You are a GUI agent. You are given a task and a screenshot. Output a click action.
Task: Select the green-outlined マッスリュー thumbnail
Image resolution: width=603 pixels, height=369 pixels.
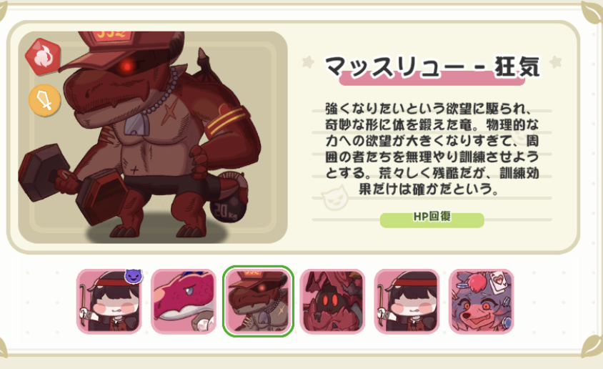[x=258, y=301]
